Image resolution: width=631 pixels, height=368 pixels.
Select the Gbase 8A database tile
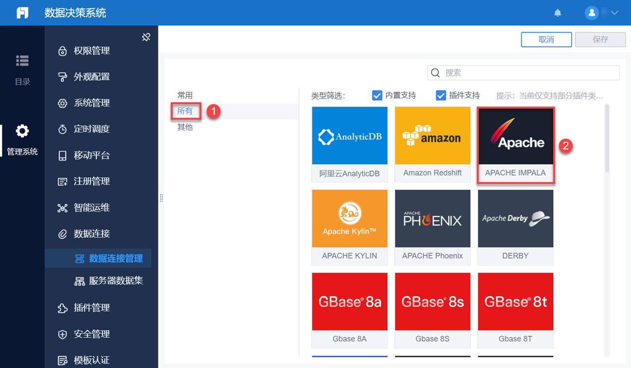[x=350, y=310]
